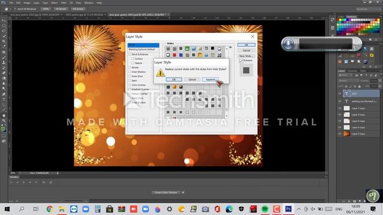Click Cancel in the replace styles prompt
This screenshot has width=383, height=215.
click(192, 79)
